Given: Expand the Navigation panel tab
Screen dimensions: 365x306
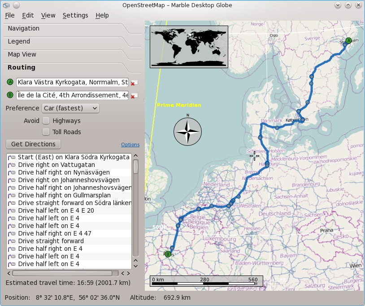Looking at the screenshot, I should point(24,28).
